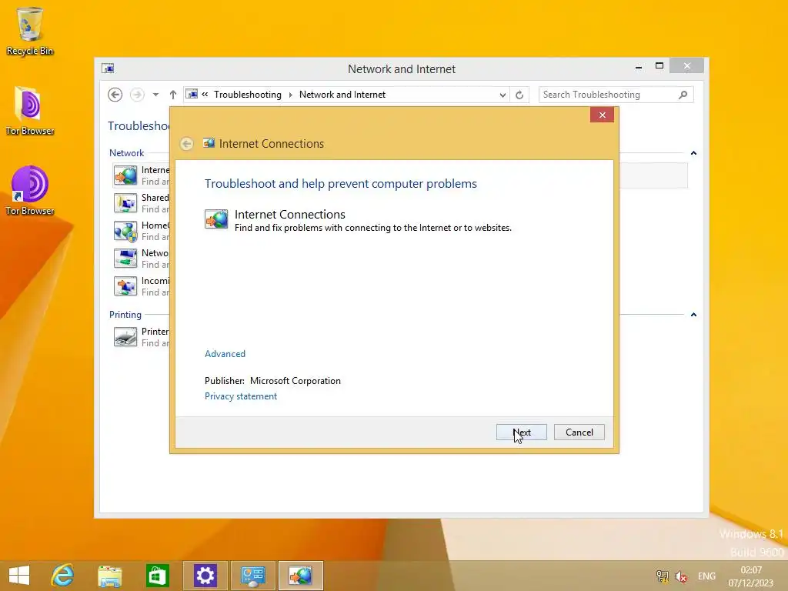The image size is (788, 591).
Task: Collapse the Printing section chevron
Action: tap(693, 315)
